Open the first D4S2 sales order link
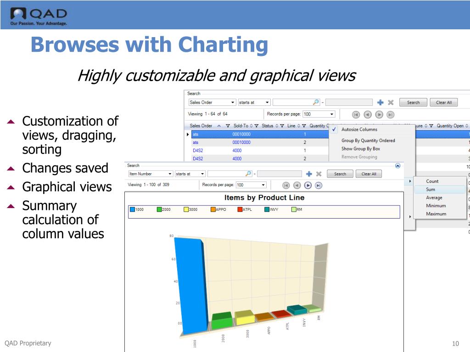Screen dimensions: 470x352 click(x=198, y=150)
